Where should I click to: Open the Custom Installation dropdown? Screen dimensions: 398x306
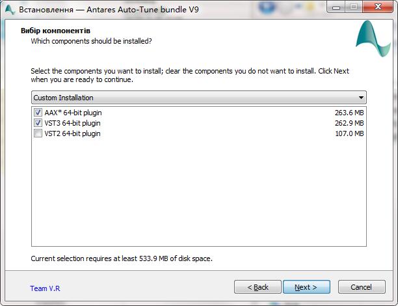[x=199, y=98]
